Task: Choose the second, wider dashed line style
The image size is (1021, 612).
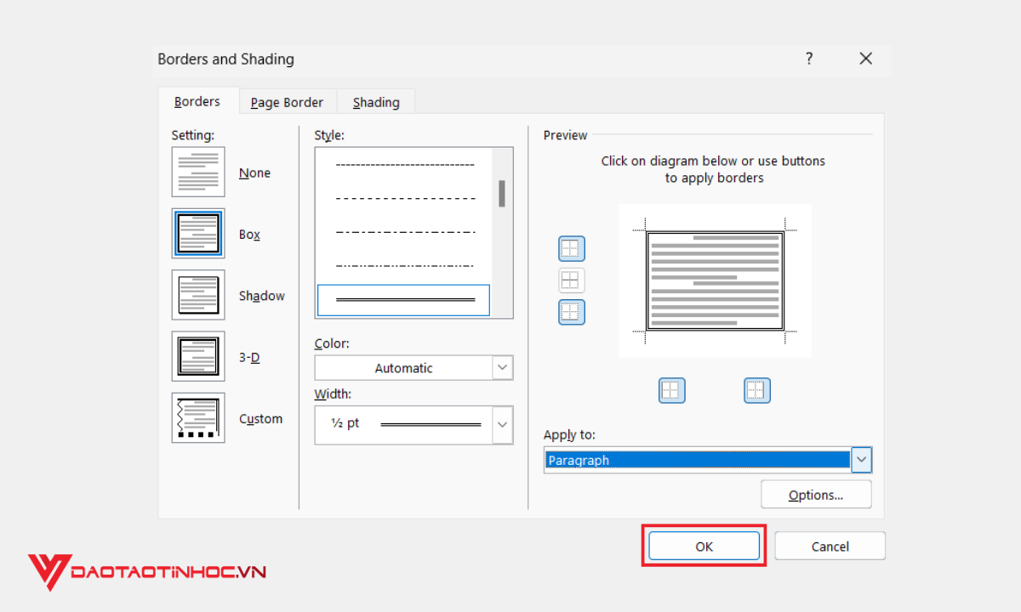Action: tap(404, 198)
